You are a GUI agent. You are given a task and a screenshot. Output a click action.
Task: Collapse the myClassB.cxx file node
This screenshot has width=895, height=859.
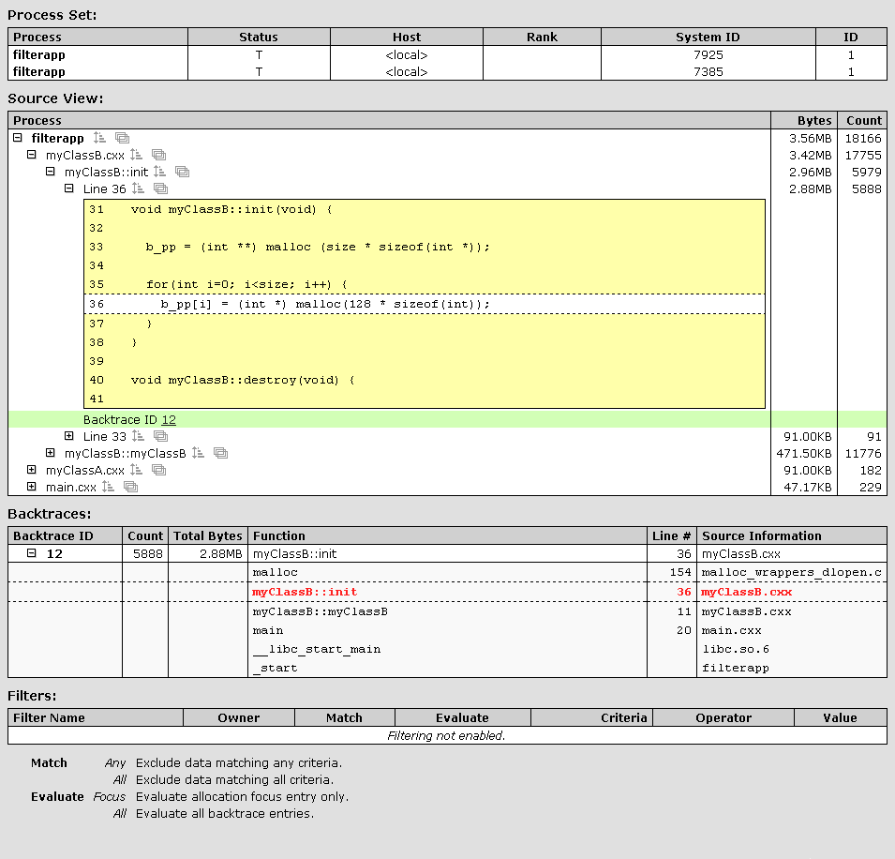click(32, 155)
